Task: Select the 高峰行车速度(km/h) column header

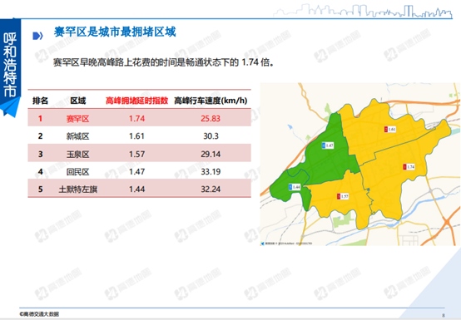Action: (211, 101)
